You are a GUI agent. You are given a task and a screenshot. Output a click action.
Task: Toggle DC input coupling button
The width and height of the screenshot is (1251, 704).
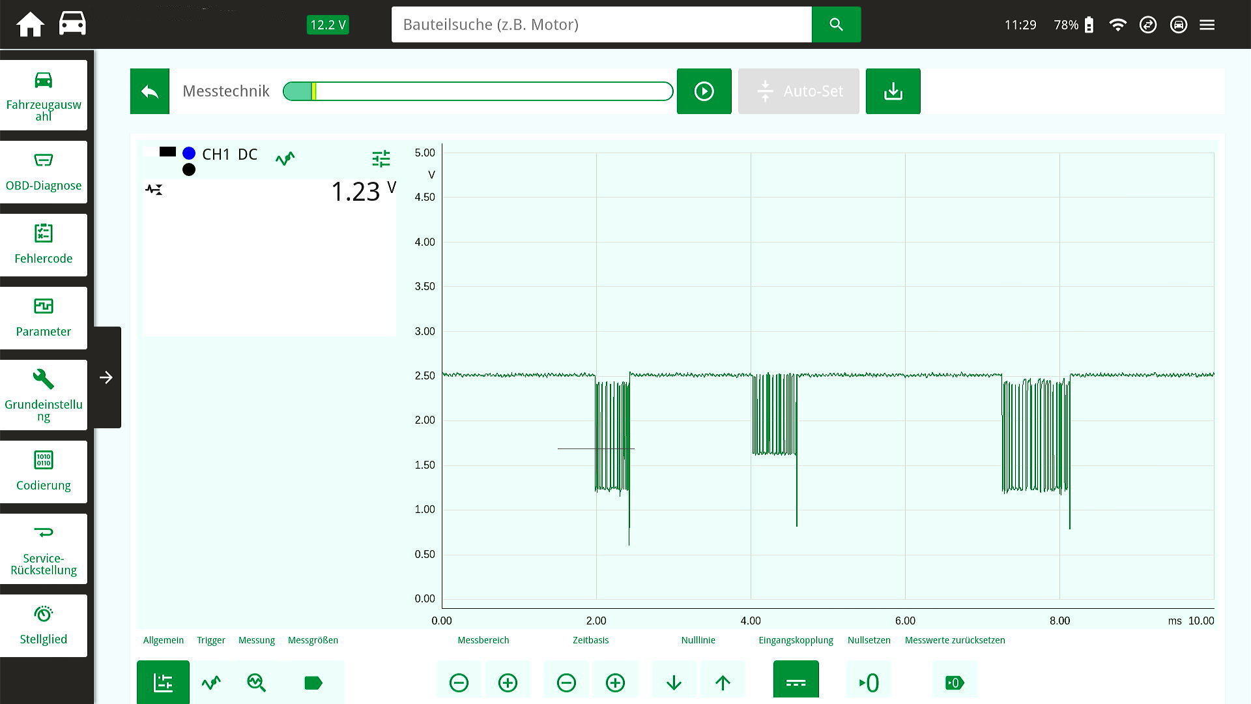[x=796, y=682]
